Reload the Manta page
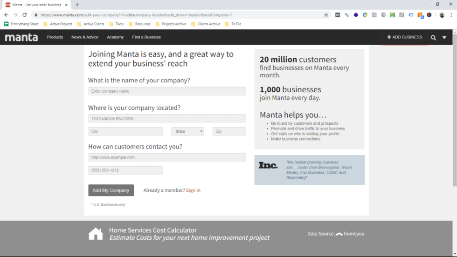The width and height of the screenshot is (457, 257). [x=24, y=15]
